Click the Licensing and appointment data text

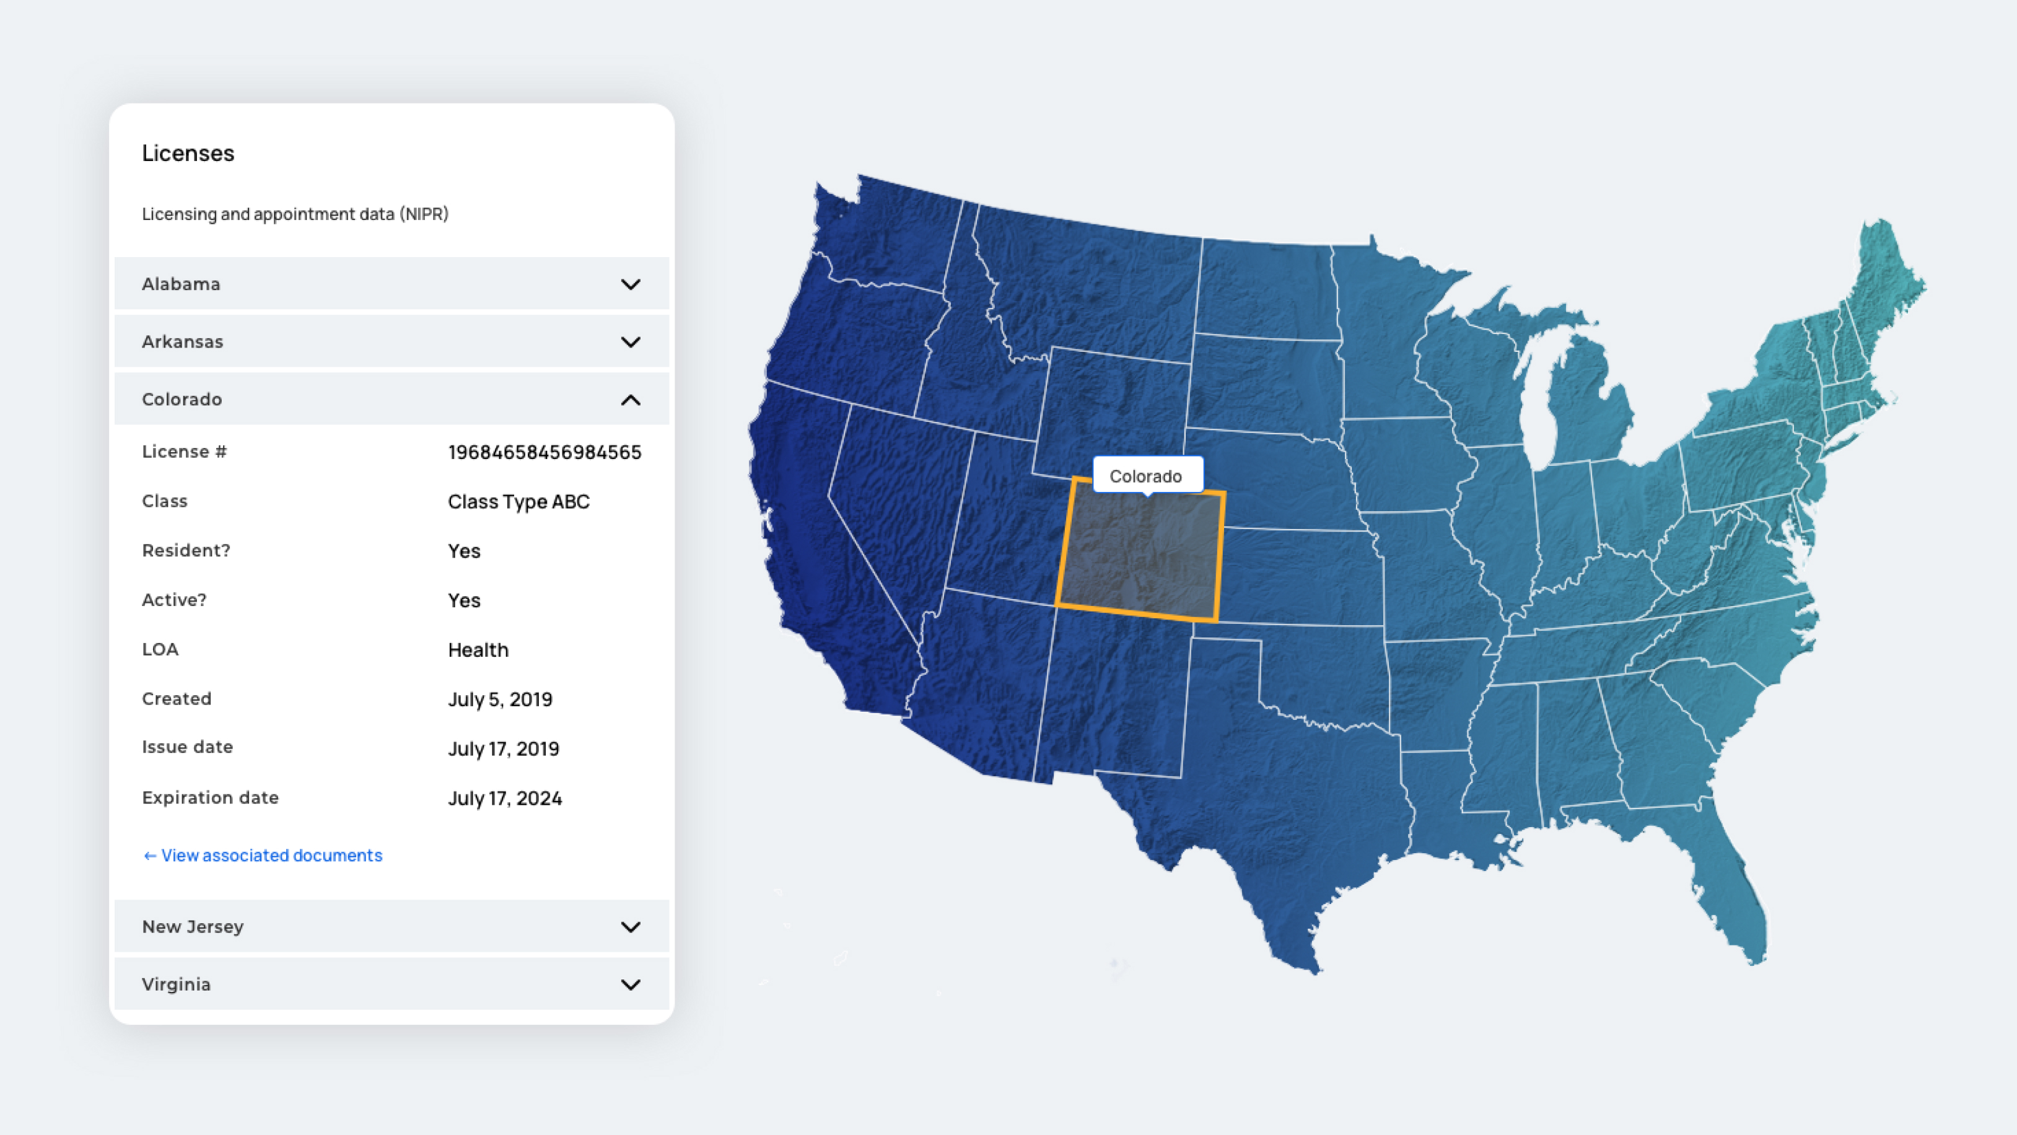click(295, 213)
